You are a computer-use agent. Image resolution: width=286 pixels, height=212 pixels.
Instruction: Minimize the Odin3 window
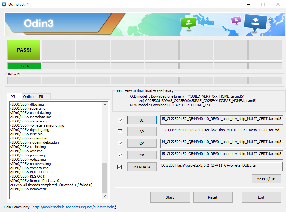(248, 4)
